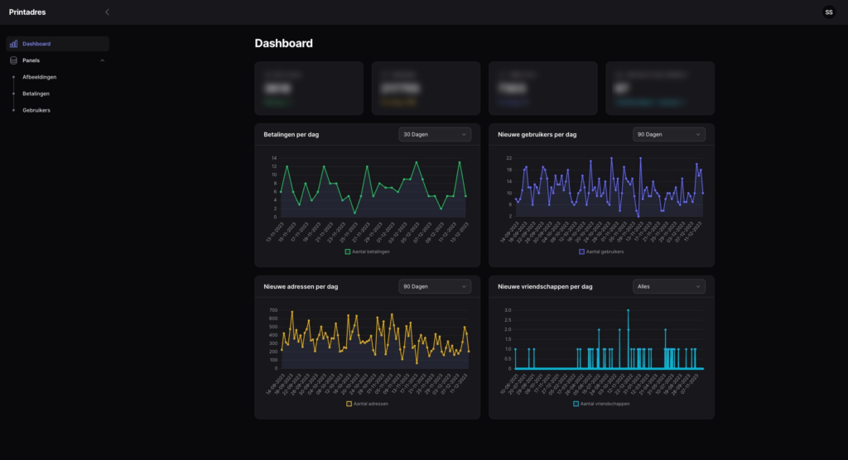
Task: Open the Nieuwe adressen per dag period dropdown
Action: 435,286
